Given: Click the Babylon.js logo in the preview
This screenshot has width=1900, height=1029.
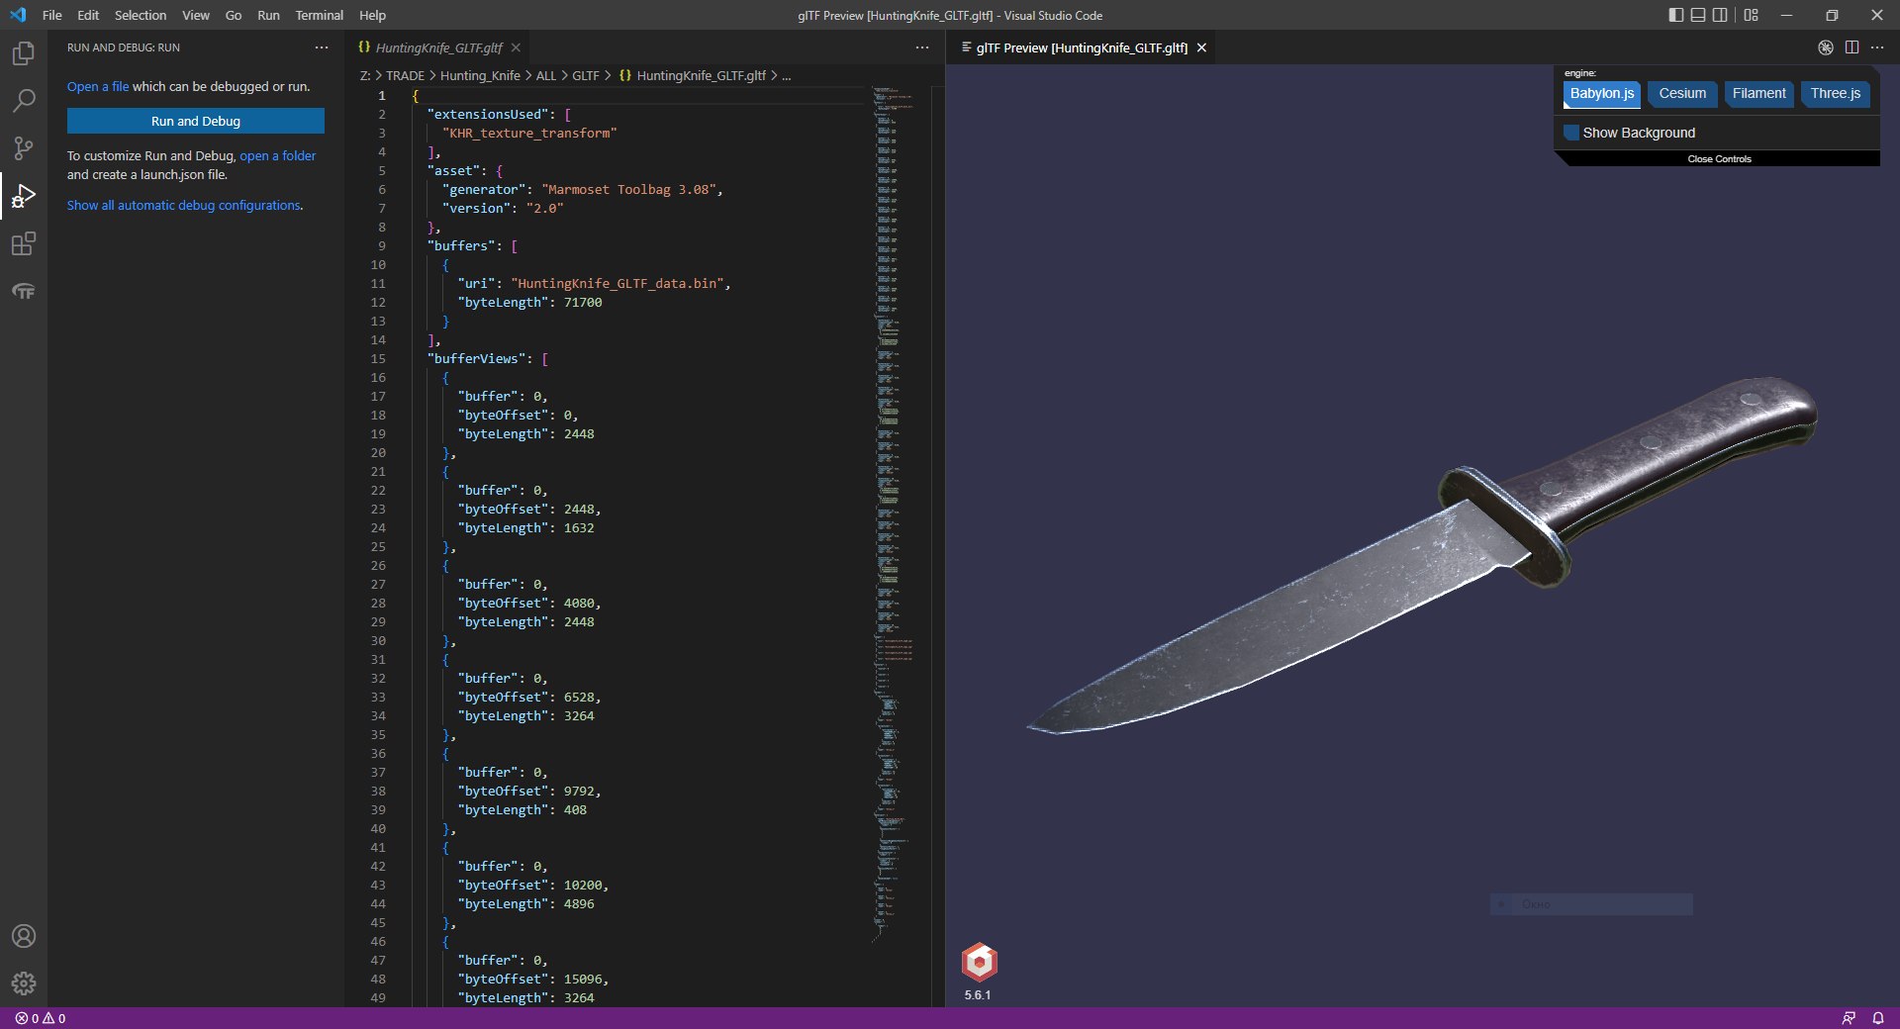Looking at the screenshot, I should [x=979, y=962].
